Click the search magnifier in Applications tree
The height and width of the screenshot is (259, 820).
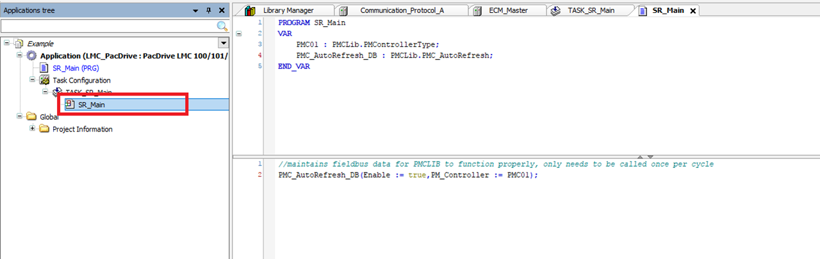coord(222,26)
